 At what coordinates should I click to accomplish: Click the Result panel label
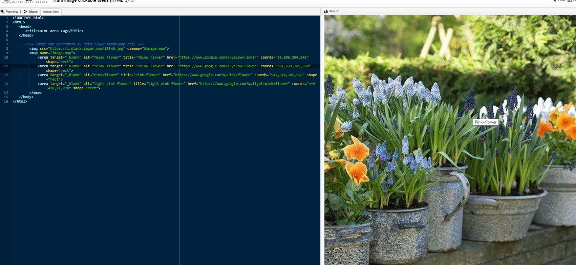pyautogui.click(x=334, y=11)
